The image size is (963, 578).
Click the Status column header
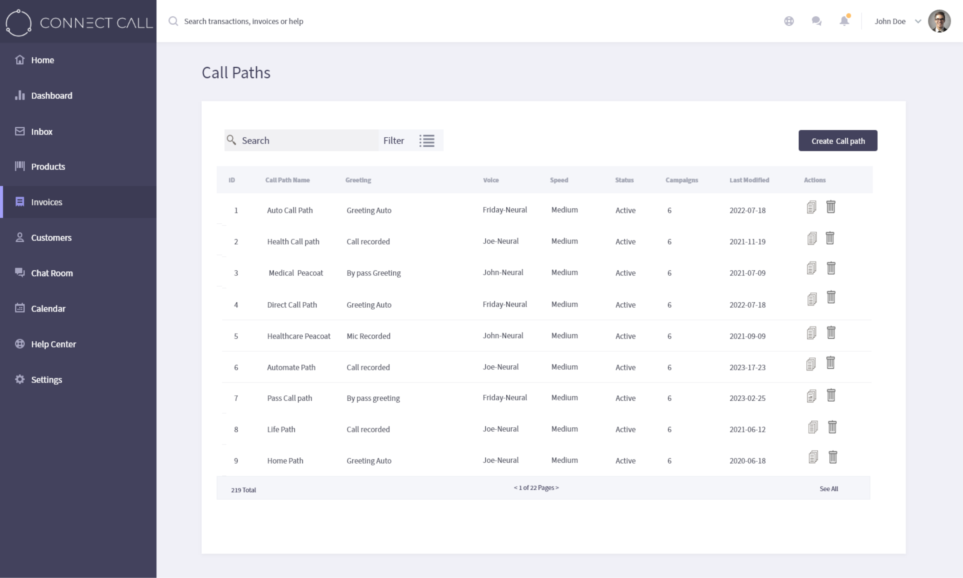tap(624, 180)
